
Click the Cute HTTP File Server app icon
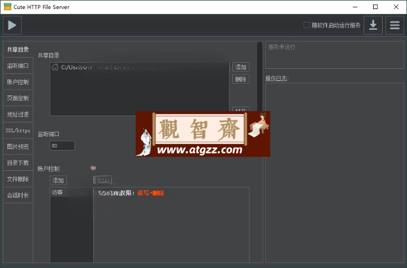(x=7, y=7)
